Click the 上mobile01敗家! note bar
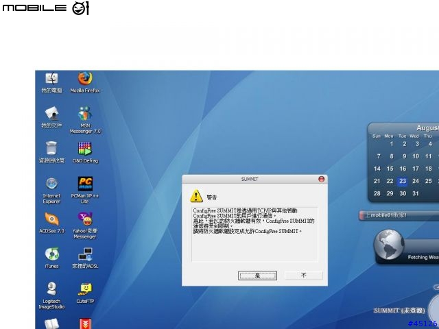Image resolution: width=439 pixels, height=329 pixels. coord(399,215)
